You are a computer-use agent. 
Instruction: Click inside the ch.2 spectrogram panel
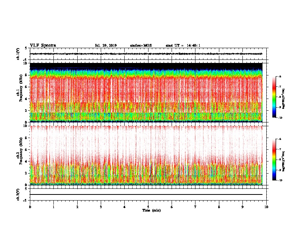pos(146,155)
